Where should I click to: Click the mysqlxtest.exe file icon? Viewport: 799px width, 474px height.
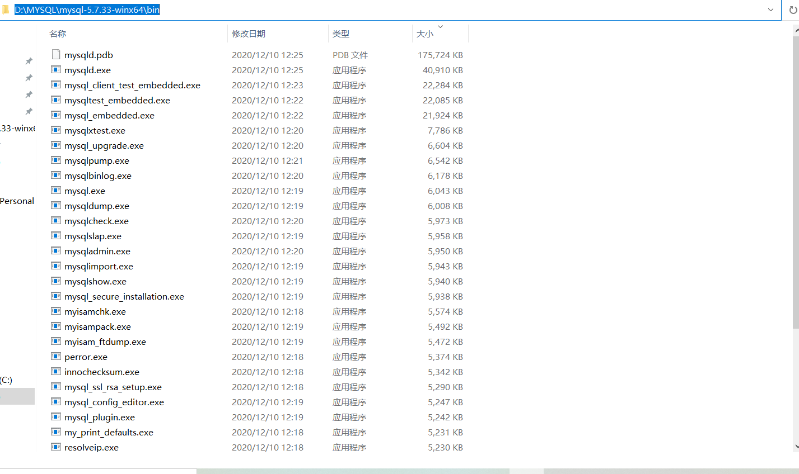56,130
